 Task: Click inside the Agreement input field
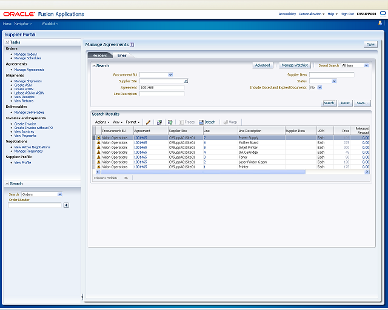[162, 88]
